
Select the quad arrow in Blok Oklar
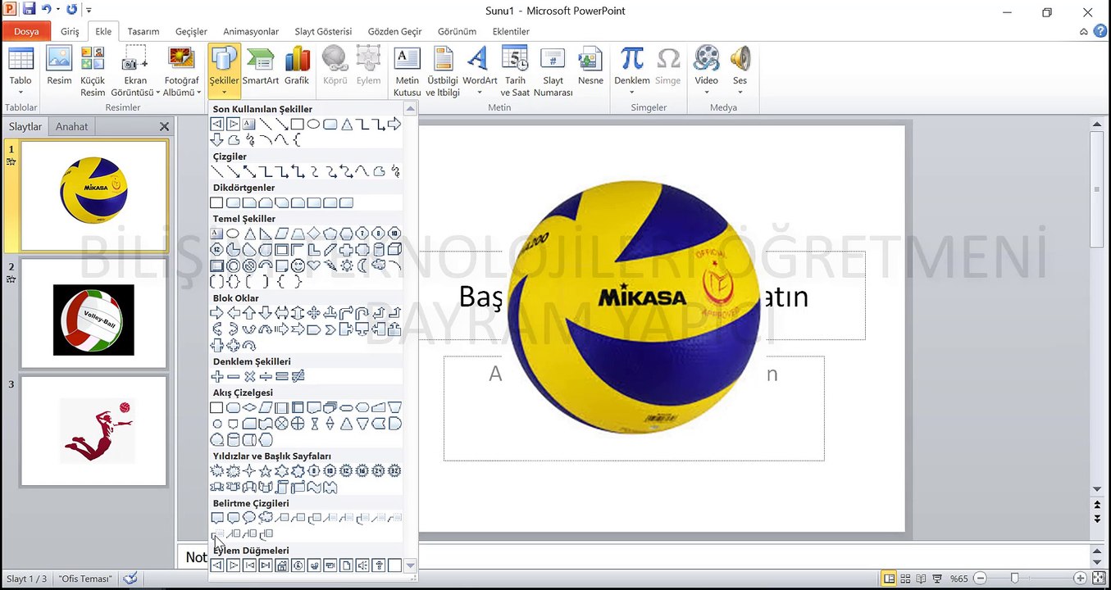(x=314, y=313)
